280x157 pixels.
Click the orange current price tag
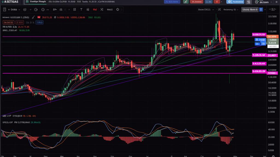[273, 37]
